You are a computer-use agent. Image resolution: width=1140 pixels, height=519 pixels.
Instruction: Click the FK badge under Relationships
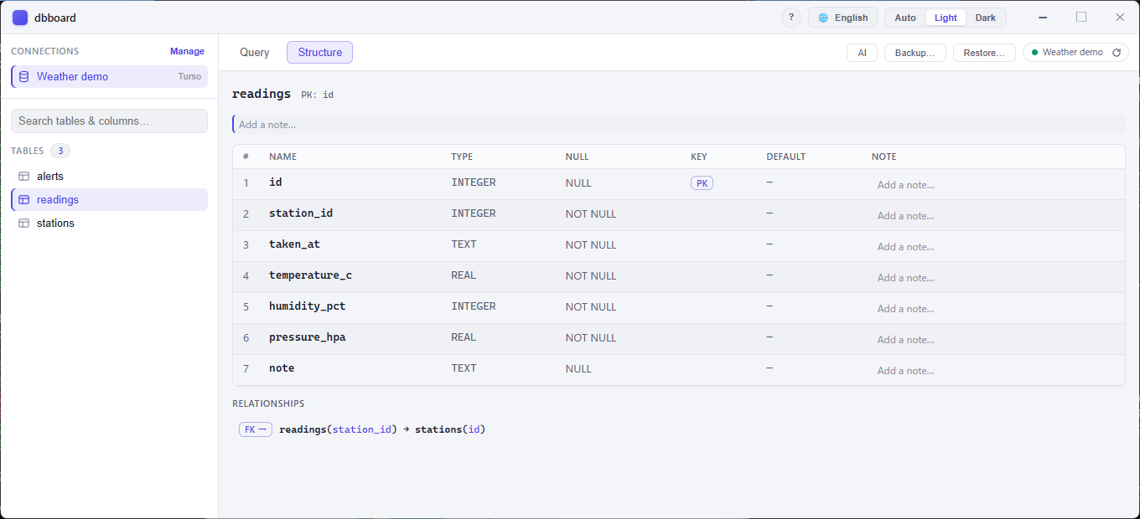pyautogui.click(x=256, y=429)
